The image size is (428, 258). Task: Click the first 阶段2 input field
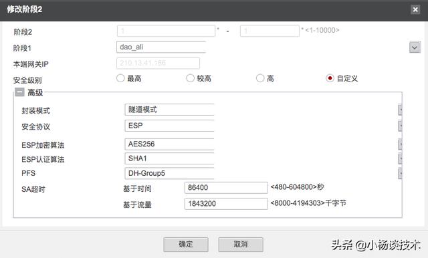pos(166,31)
